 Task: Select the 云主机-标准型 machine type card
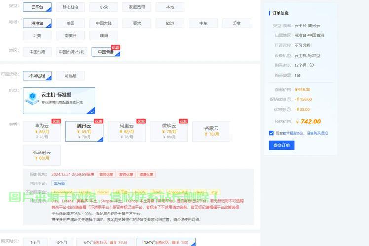59,100
